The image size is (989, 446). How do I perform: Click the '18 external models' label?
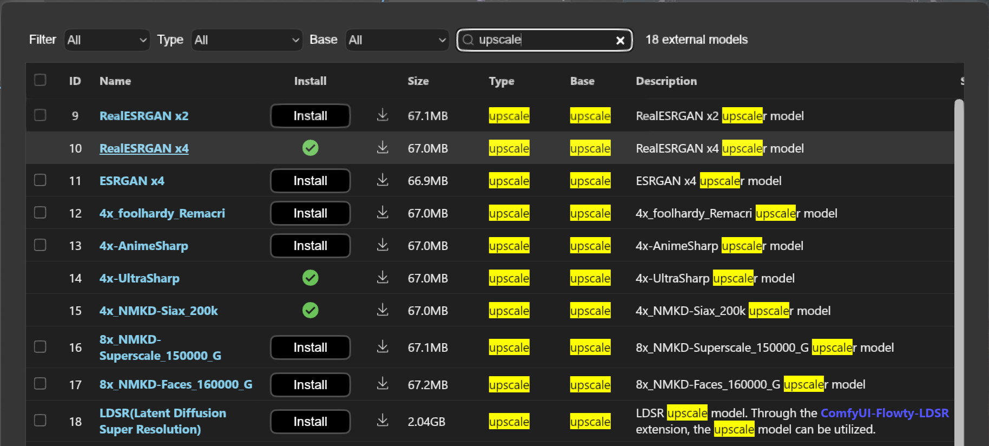pyautogui.click(x=696, y=40)
